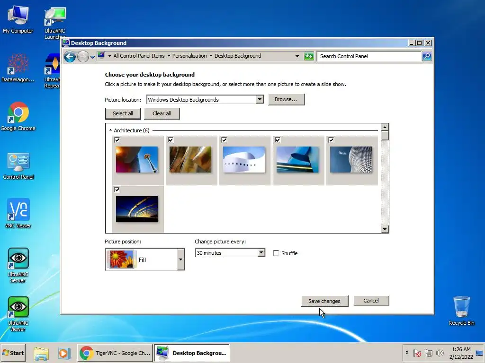Click the Back arrow in Desktop Background window

click(x=70, y=57)
